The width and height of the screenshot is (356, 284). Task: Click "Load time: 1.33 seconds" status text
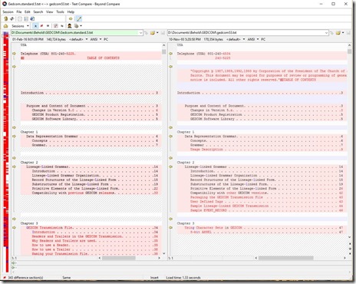(183, 278)
